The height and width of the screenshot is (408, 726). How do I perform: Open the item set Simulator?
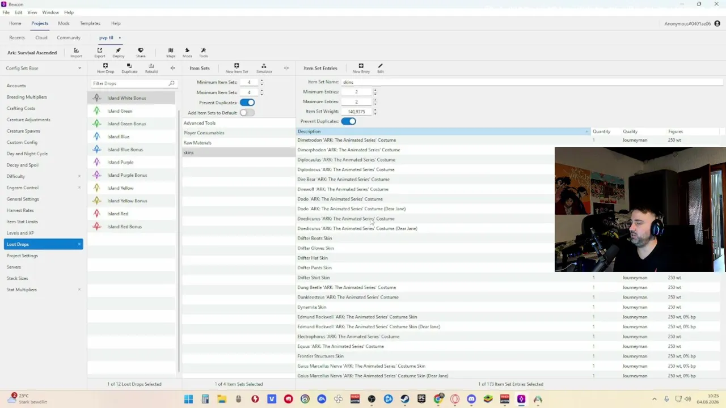(264, 68)
